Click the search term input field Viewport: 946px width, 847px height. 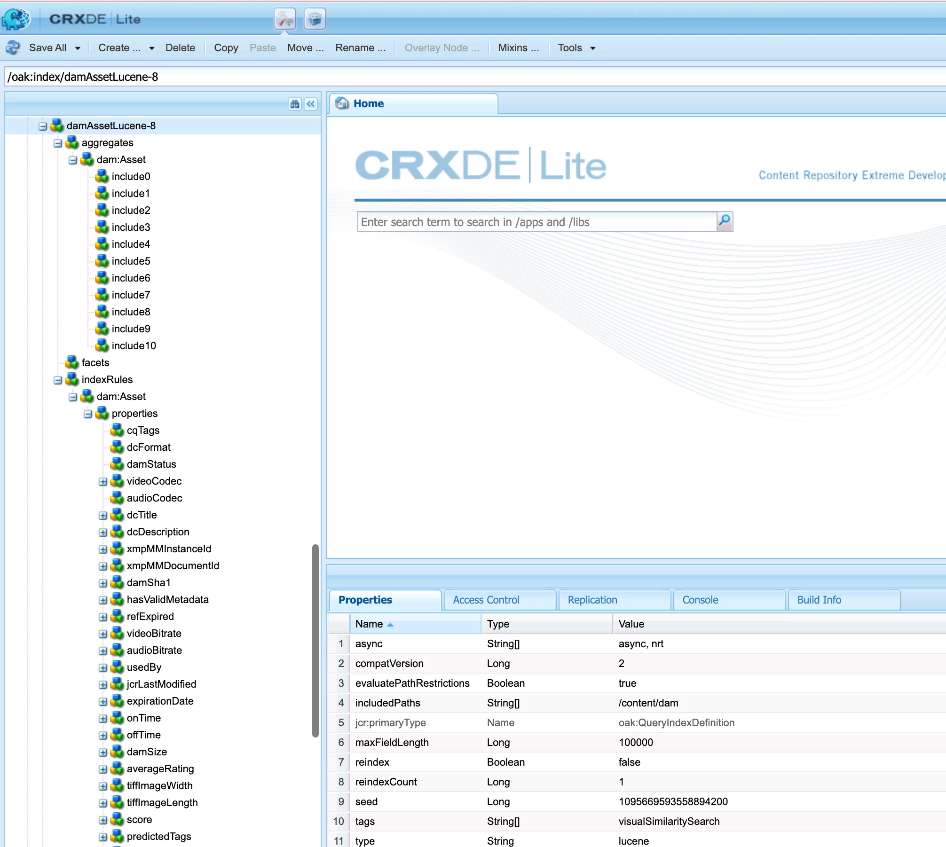pos(536,222)
